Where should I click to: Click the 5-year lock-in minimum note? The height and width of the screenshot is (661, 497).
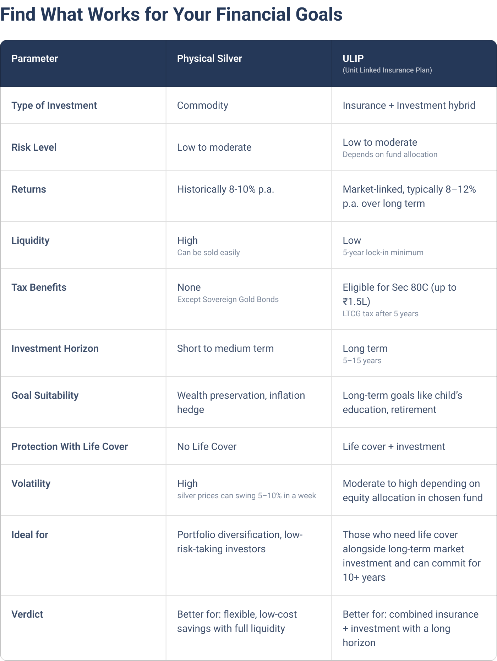(383, 253)
